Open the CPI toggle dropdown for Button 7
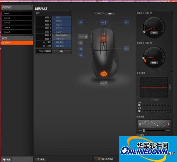Image resolution: width=177 pixels, height=162 pixels. (x=62, y=39)
